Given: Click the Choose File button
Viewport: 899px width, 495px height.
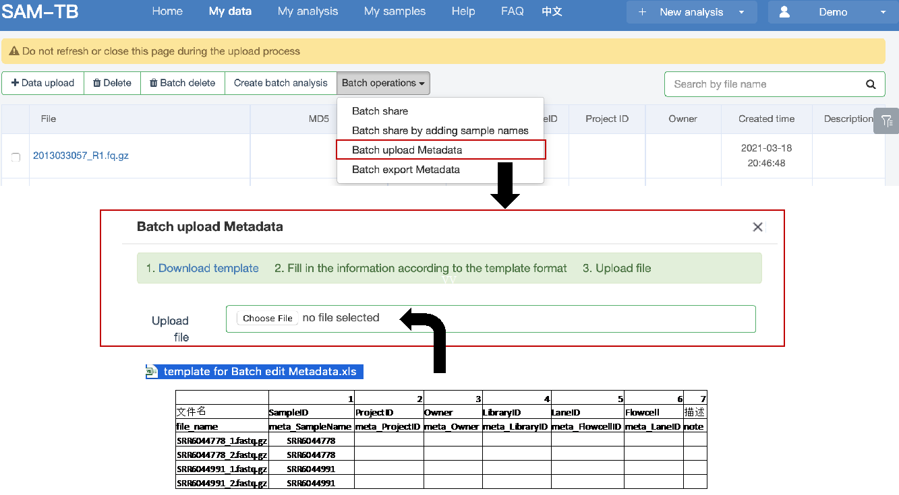Looking at the screenshot, I should pos(268,319).
